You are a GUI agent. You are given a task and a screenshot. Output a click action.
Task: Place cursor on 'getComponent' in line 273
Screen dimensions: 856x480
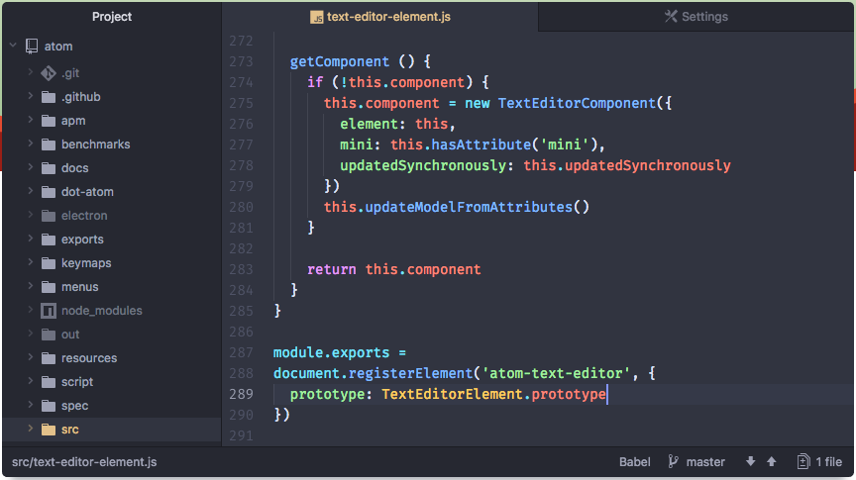click(x=340, y=61)
